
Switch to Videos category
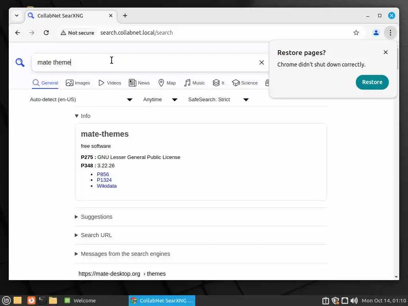(x=110, y=83)
